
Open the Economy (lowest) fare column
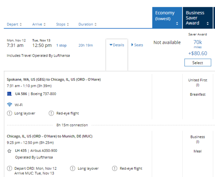[167, 18]
